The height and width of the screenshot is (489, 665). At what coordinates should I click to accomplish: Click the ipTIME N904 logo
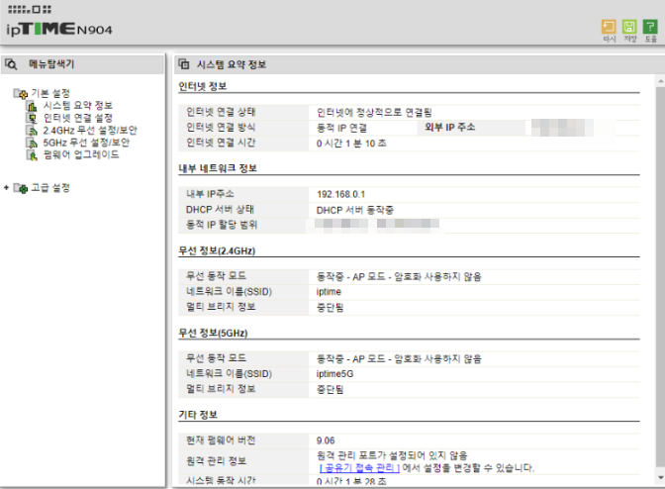tap(59, 29)
